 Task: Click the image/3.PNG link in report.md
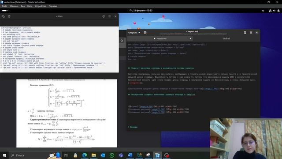coord(211,89)
